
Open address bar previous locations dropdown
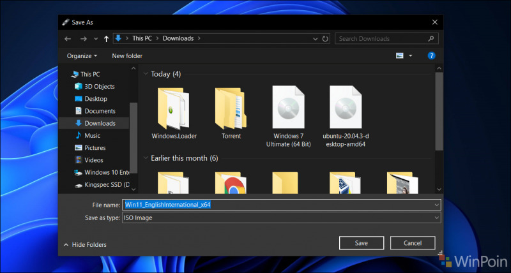point(315,39)
